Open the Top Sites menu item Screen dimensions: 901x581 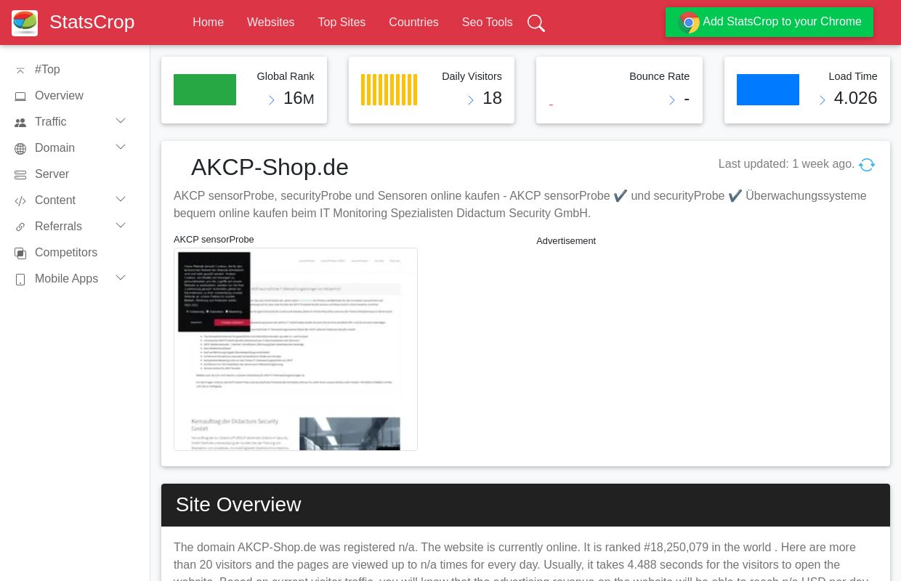pos(342,23)
